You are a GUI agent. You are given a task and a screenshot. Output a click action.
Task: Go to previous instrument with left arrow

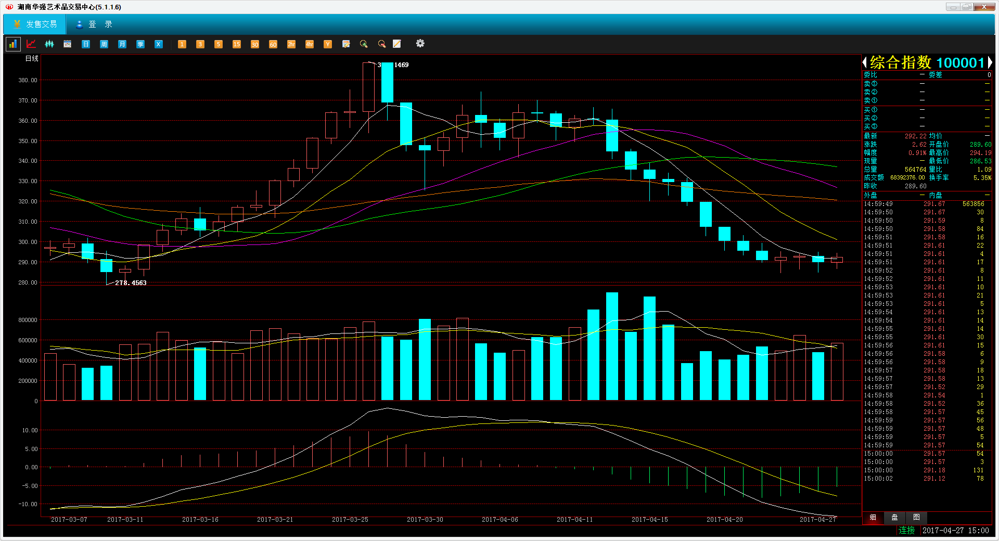[x=865, y=63]
